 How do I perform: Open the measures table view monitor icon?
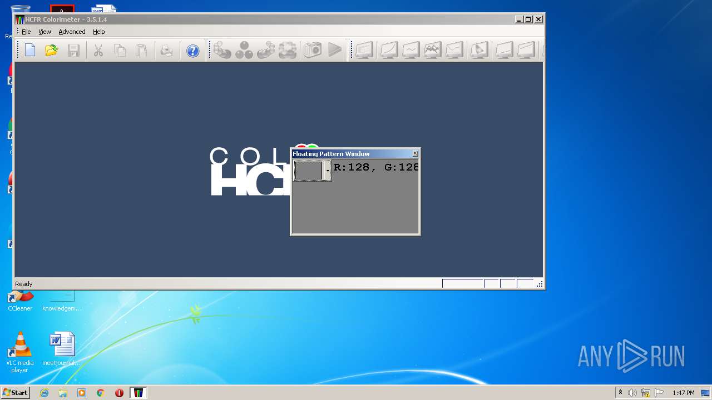point(364,50)
